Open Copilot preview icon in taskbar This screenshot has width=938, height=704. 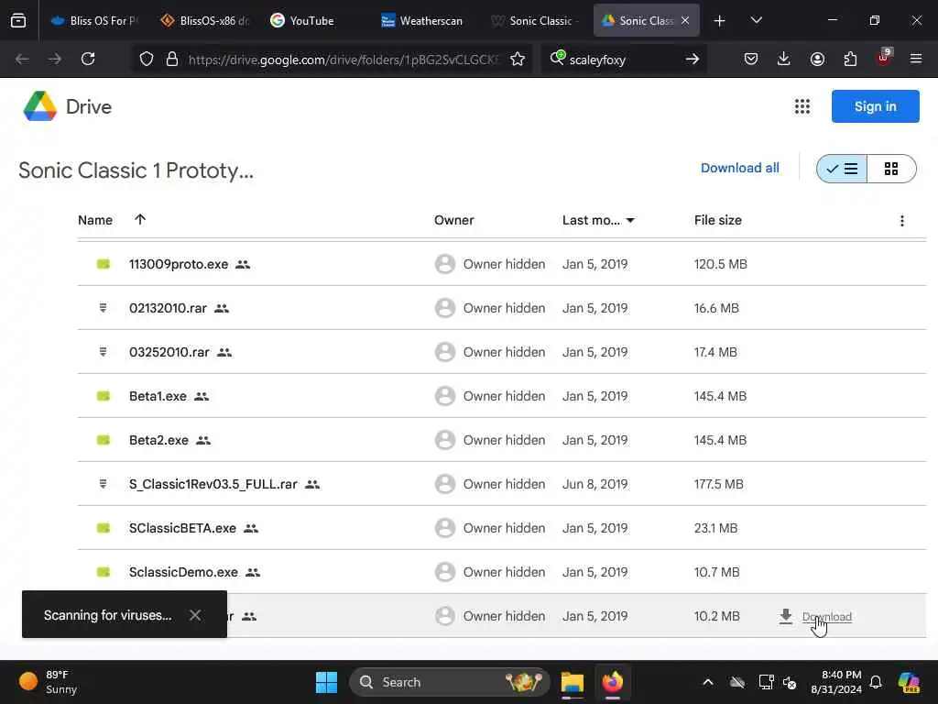point(909,682)
